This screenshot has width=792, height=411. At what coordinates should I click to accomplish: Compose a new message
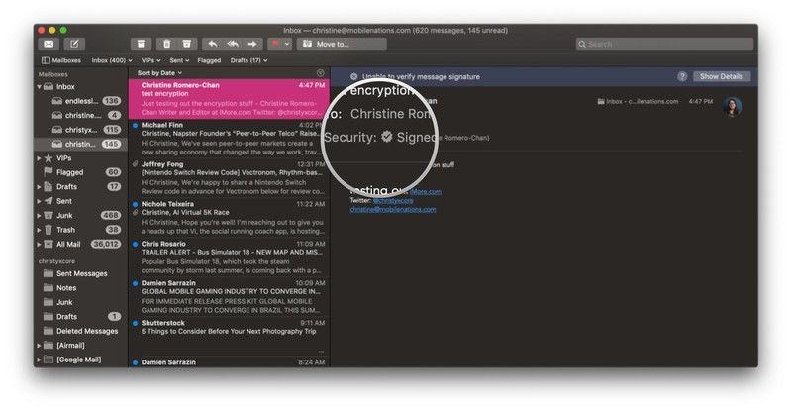(74, 44)
